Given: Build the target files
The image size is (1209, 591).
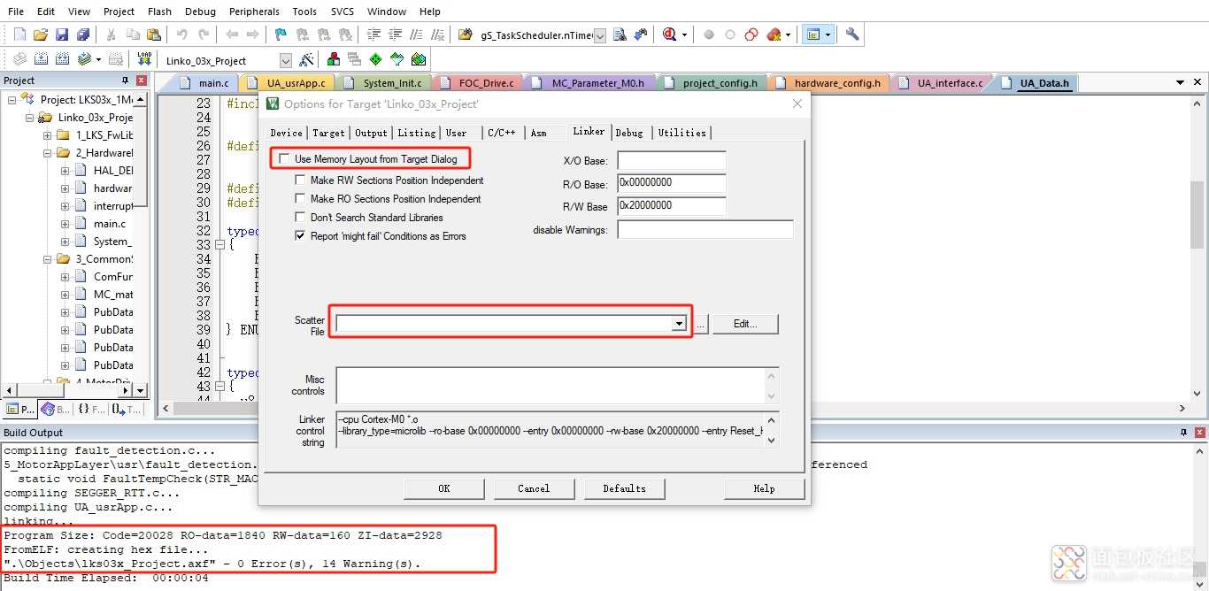Looking at the screenshot, I should point(41,59).
